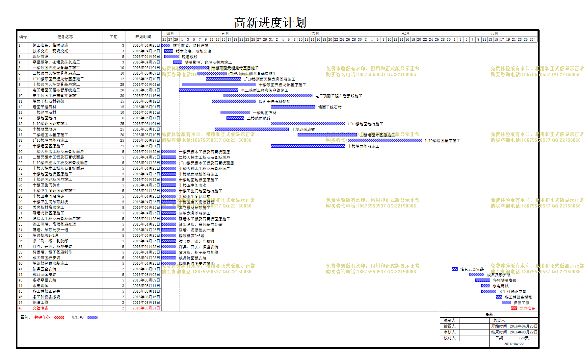Select the 八月 month header
The height and width of the screenshot is (364, 584).
point(494,34)
